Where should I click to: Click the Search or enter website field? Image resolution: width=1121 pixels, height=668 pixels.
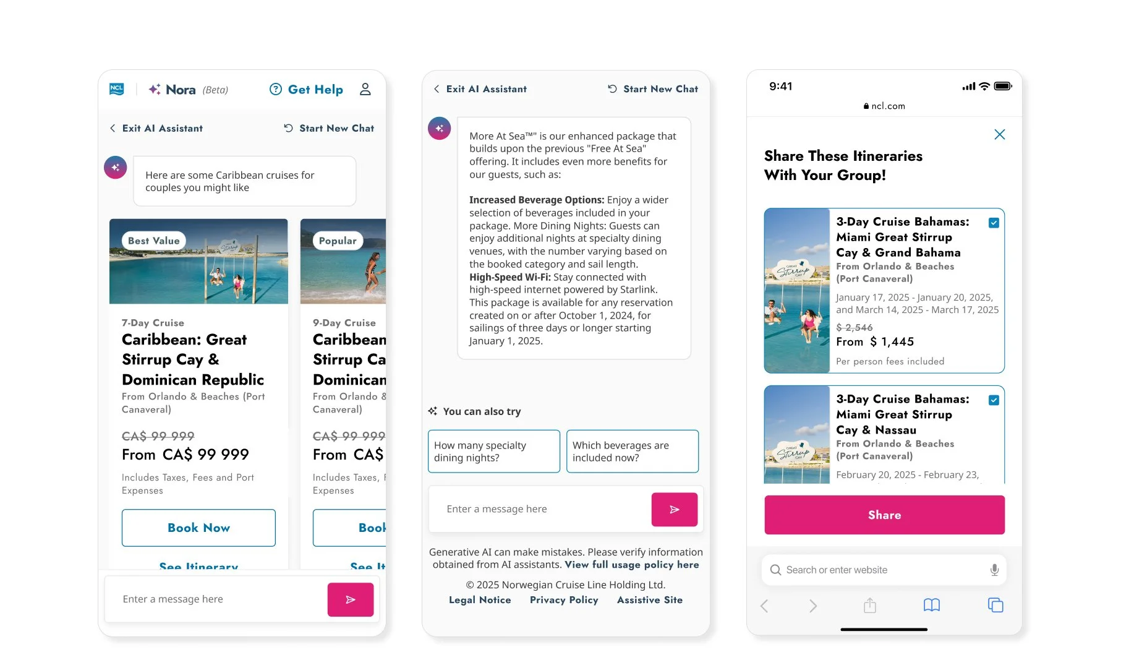tap(884, 570)
